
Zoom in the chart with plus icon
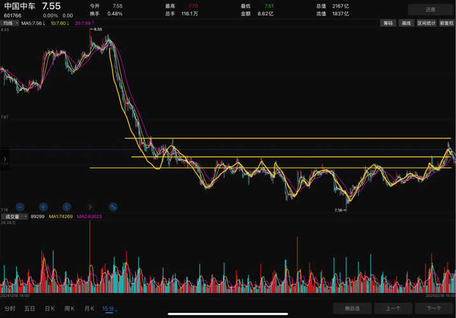coord(43,207)
